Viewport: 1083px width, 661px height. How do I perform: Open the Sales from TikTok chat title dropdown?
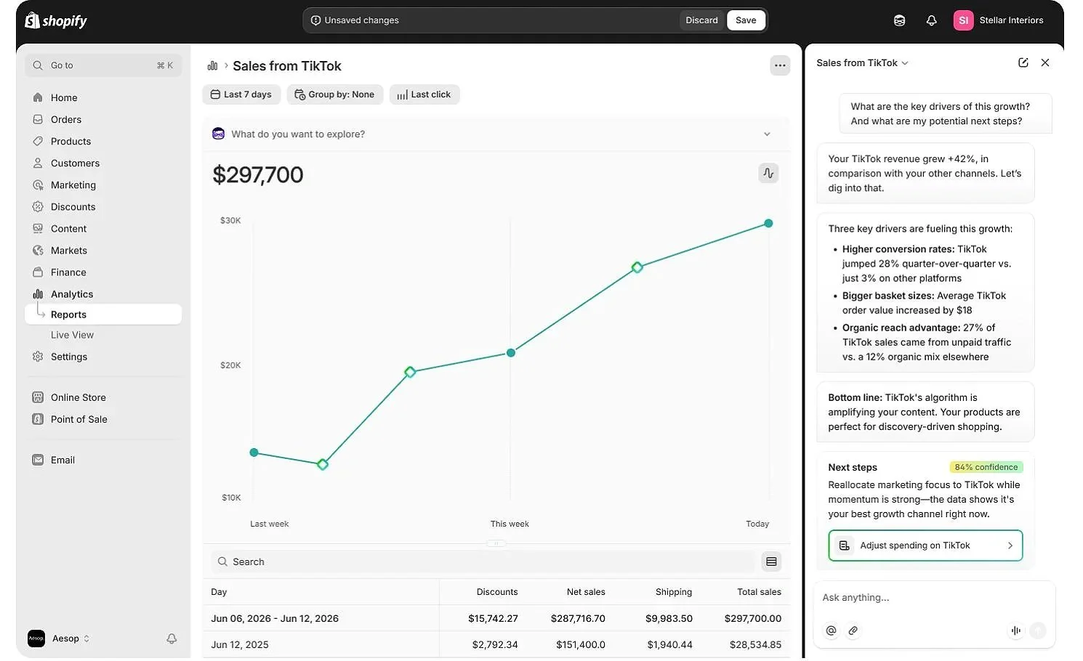click(863, 62)
